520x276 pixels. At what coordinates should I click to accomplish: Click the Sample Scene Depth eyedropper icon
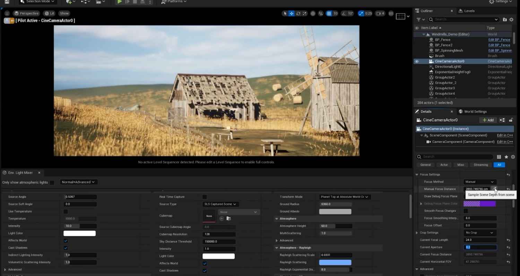tap(495, 189)
